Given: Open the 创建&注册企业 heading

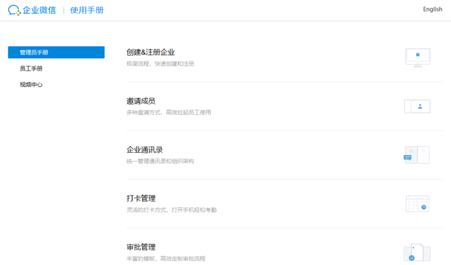Looking at the screenshot, I should point(150,52).
